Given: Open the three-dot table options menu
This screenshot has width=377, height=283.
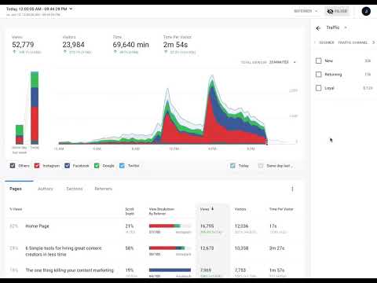Looking at the screenshot, I should point(292,189).
